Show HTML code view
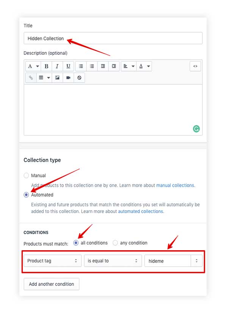 coord(195,66)
